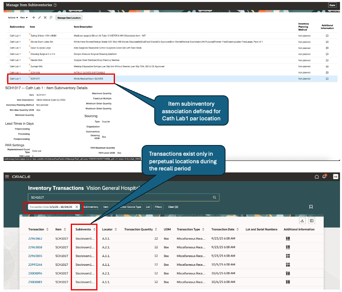This screenshot has height=292, width=342.
Task: Open additional information for Gown Surgical Large row
Action: point(327,48)
